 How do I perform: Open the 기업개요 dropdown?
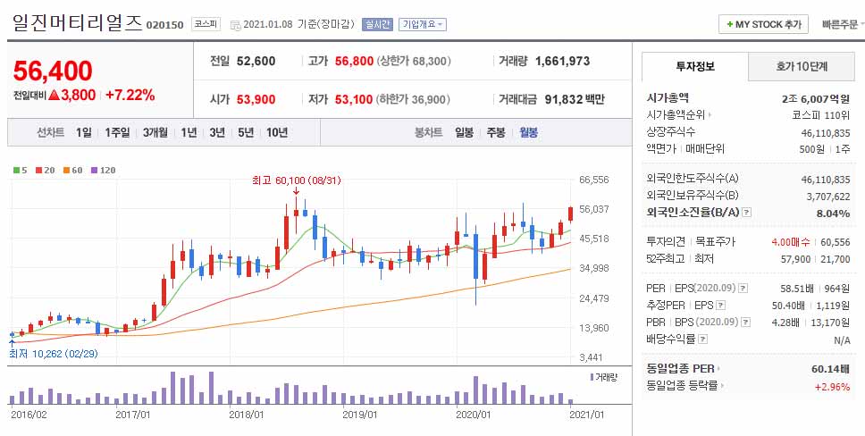(x=422, y=25)
